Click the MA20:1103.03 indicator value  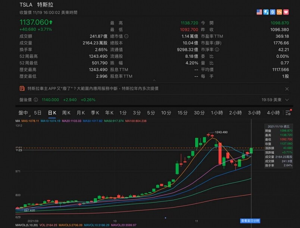click(x=71, y=121)
